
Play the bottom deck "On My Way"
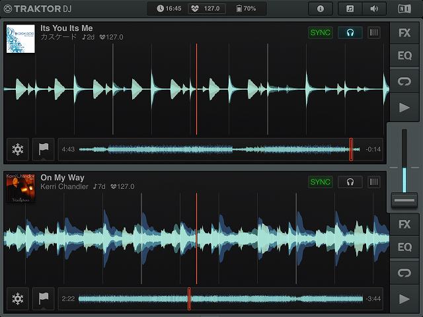coord(404,299)
